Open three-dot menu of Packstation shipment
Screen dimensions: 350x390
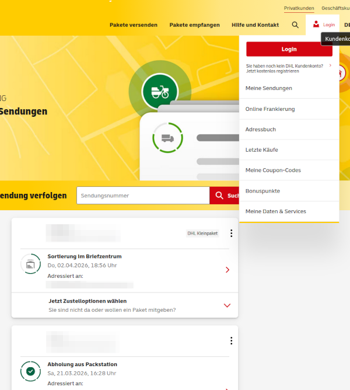coord(231,341)
